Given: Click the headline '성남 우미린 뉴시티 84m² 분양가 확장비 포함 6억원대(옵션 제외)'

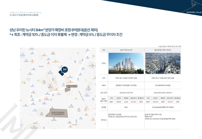Looking at the screenshot, I should click(x=54, y=30).
